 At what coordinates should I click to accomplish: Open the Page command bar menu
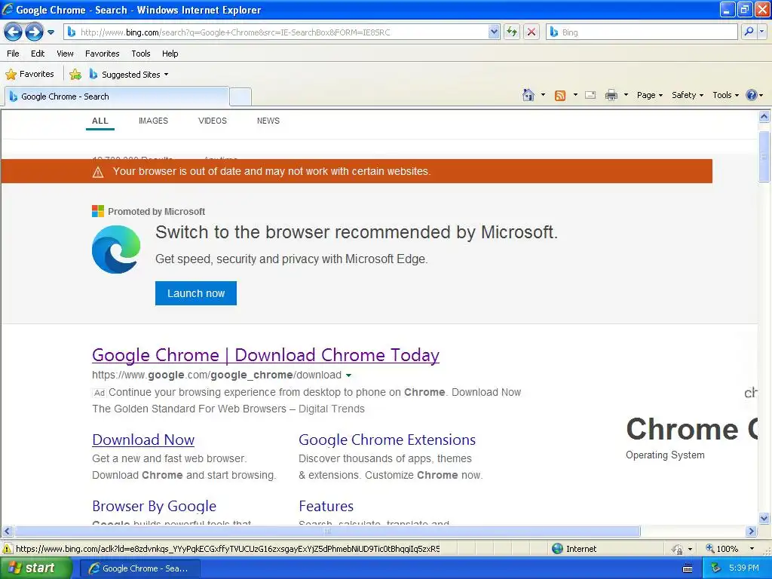click(649, 95)
